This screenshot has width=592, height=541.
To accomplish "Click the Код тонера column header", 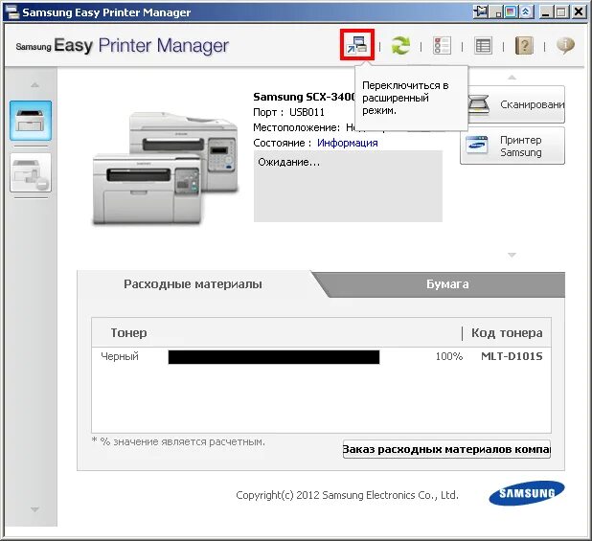I will click(x=507, y=333).
